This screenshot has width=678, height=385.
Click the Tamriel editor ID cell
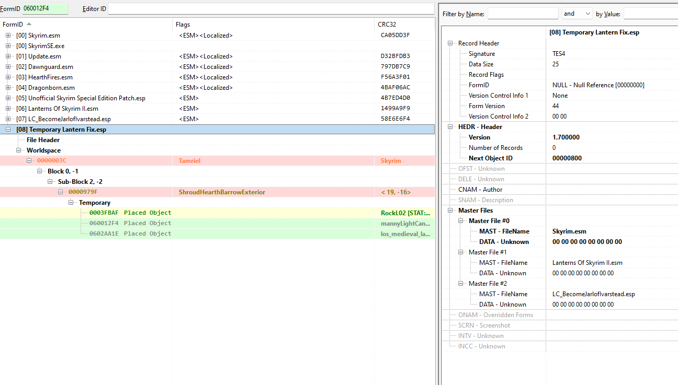(x=189, y=161)
